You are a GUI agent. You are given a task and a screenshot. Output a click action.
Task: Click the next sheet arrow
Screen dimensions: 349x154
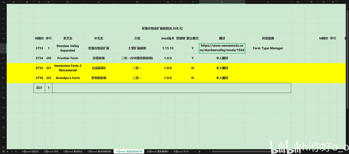[x=12, y=152]
